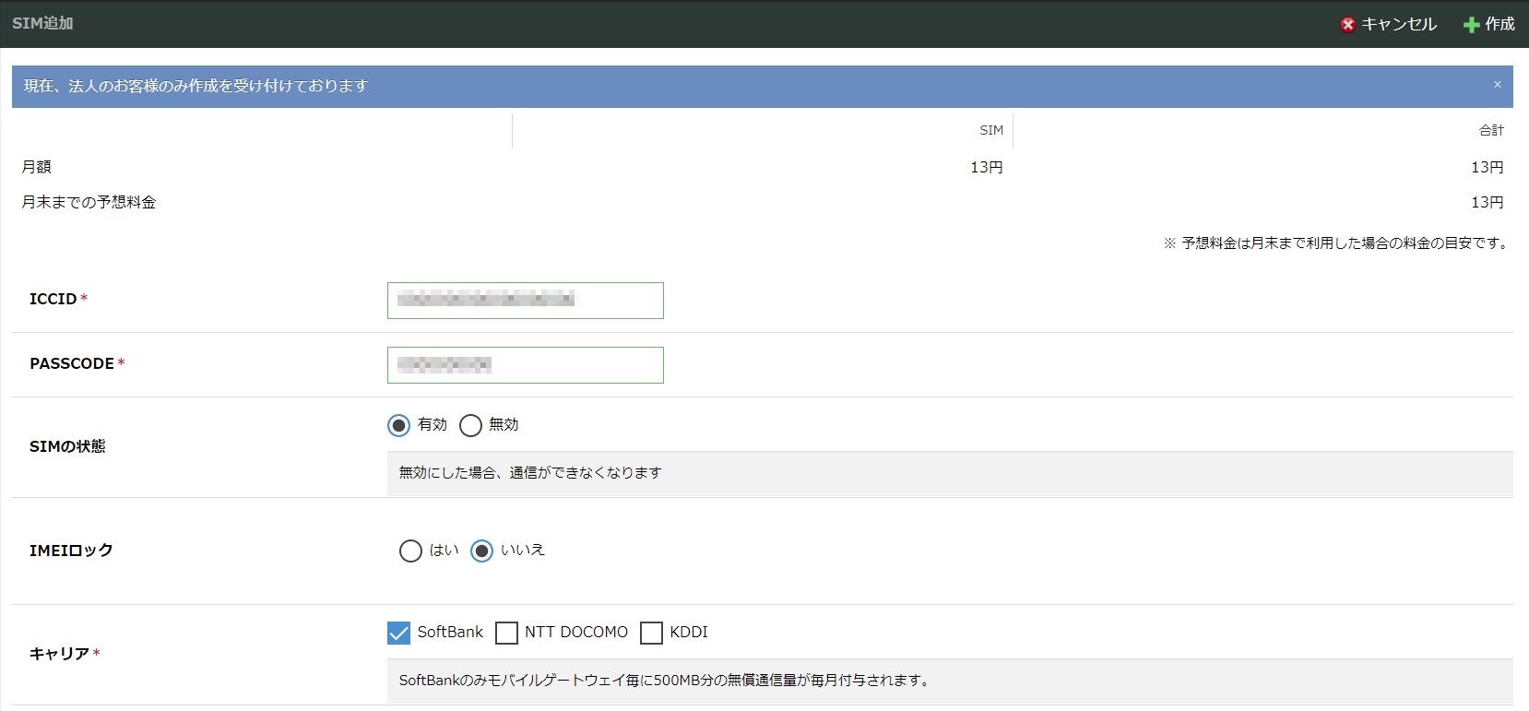Click the green plus icon beside 作成
Viewport: 1529px width, 711px height.
coord(1471,25)
